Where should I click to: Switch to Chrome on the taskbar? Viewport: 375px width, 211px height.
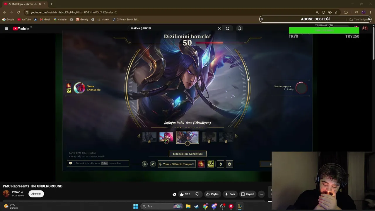(205, 206)
